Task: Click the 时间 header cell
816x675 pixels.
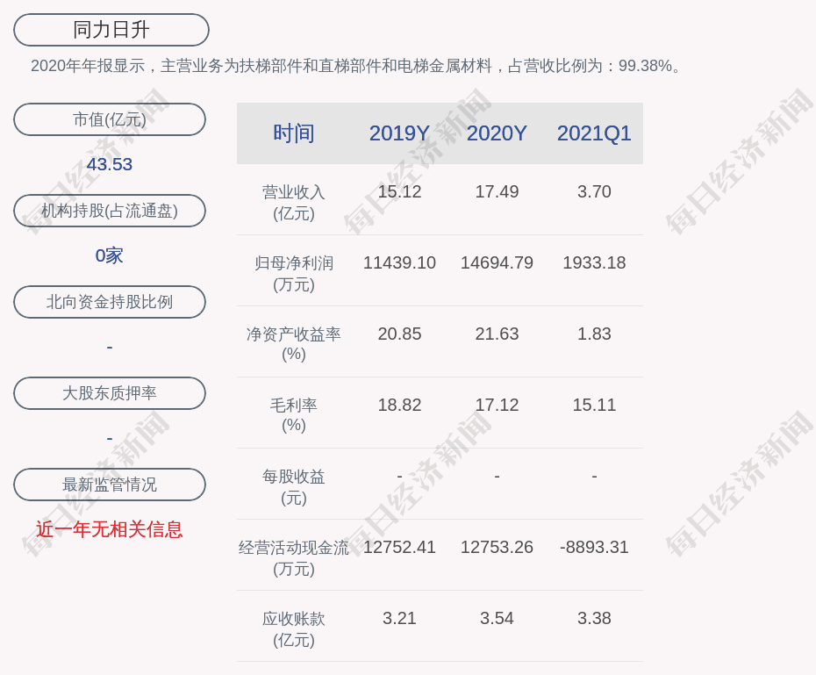Action: (x=294, y=133)
